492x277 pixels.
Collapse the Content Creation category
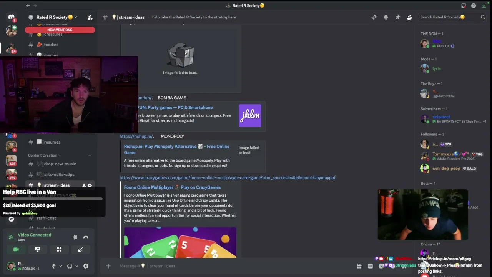coord(44,155)
